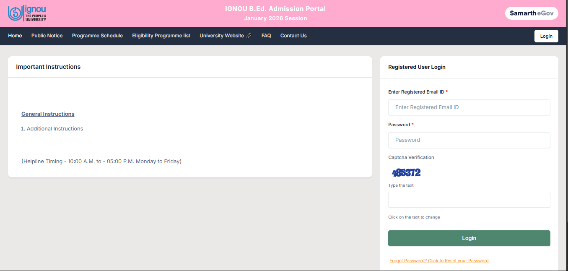The image size is (568, 271).
Task: Open the FAQ page
Action: coord(266,36)
